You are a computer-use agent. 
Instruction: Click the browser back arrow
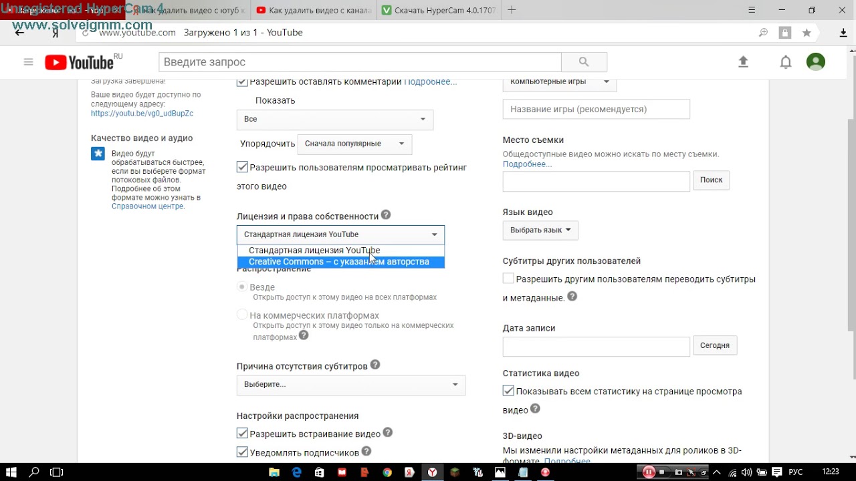19,32
